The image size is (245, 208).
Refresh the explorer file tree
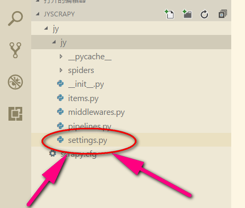(204, 14)
